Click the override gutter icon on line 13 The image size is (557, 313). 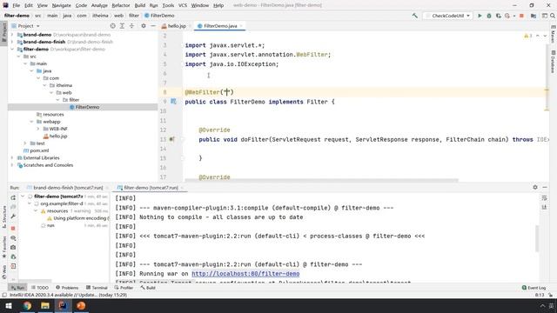pyautogui.click(x=171, y=139)
